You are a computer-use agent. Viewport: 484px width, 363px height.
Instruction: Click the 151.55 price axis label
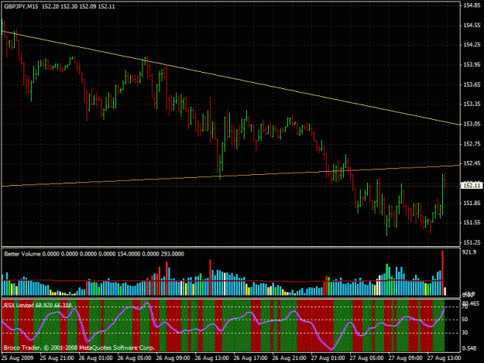(x=472, y=223)
